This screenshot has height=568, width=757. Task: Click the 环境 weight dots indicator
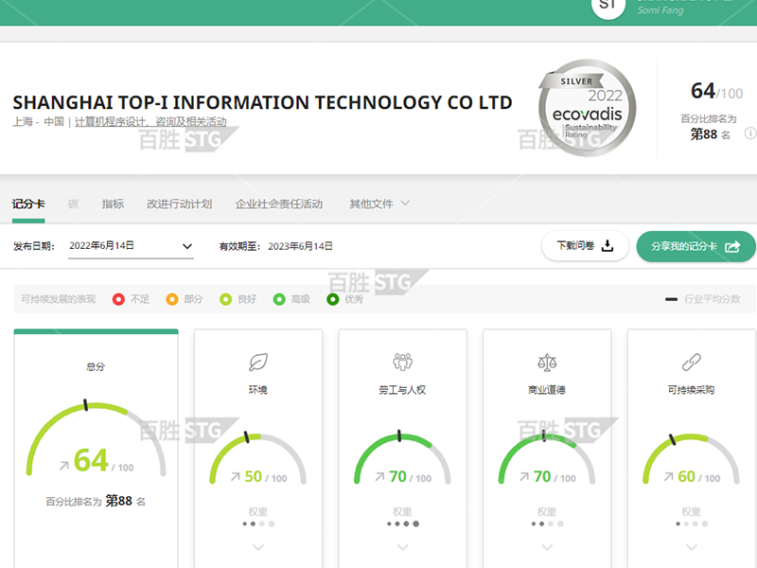pyautogui.click(x=258, y=524)
